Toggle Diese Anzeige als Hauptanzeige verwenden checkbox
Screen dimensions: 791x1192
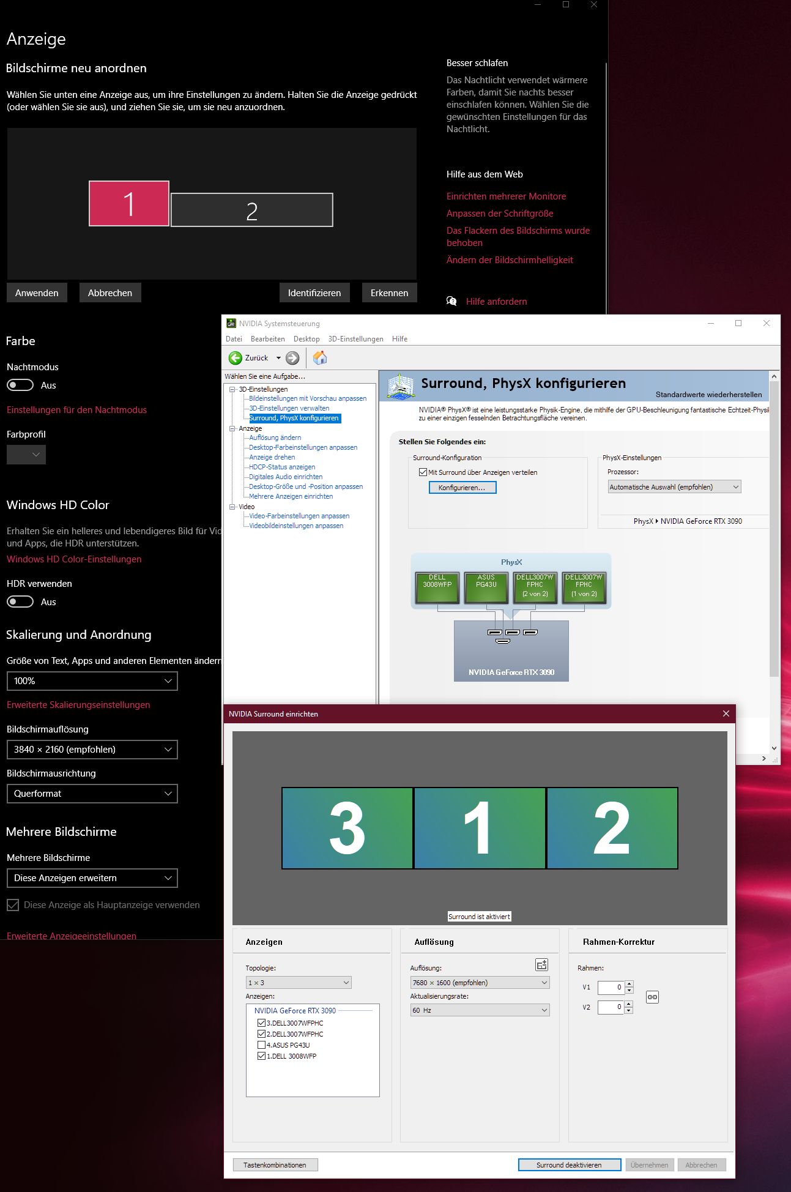[13, 905]
